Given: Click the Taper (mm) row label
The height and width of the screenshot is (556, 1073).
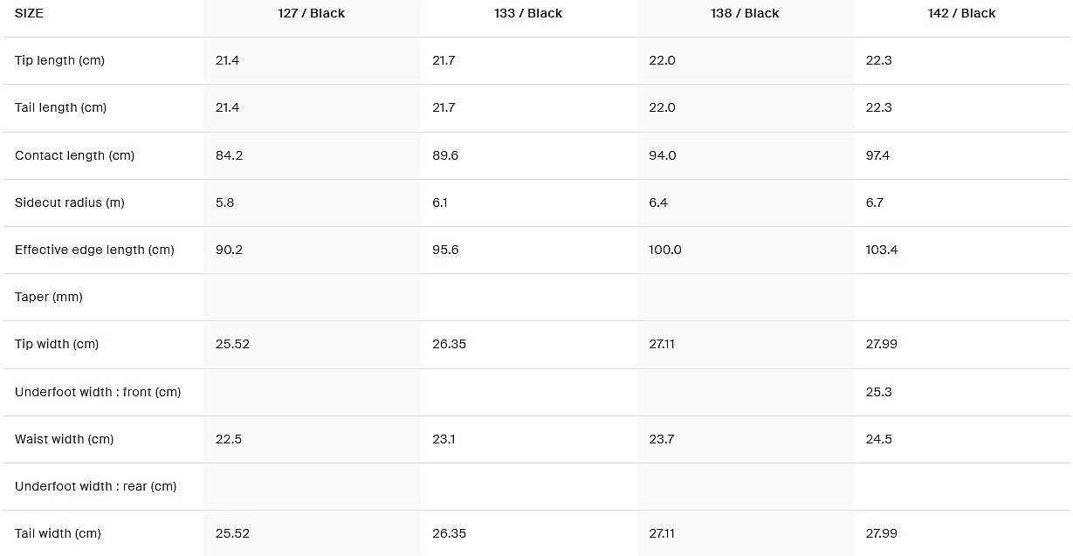Looking at the screenshot, I should pyautogui.click(x=49, y=297).
